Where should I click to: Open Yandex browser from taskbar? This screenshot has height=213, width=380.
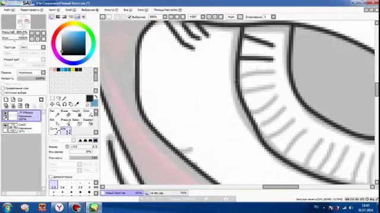click(x=59, y=208)
